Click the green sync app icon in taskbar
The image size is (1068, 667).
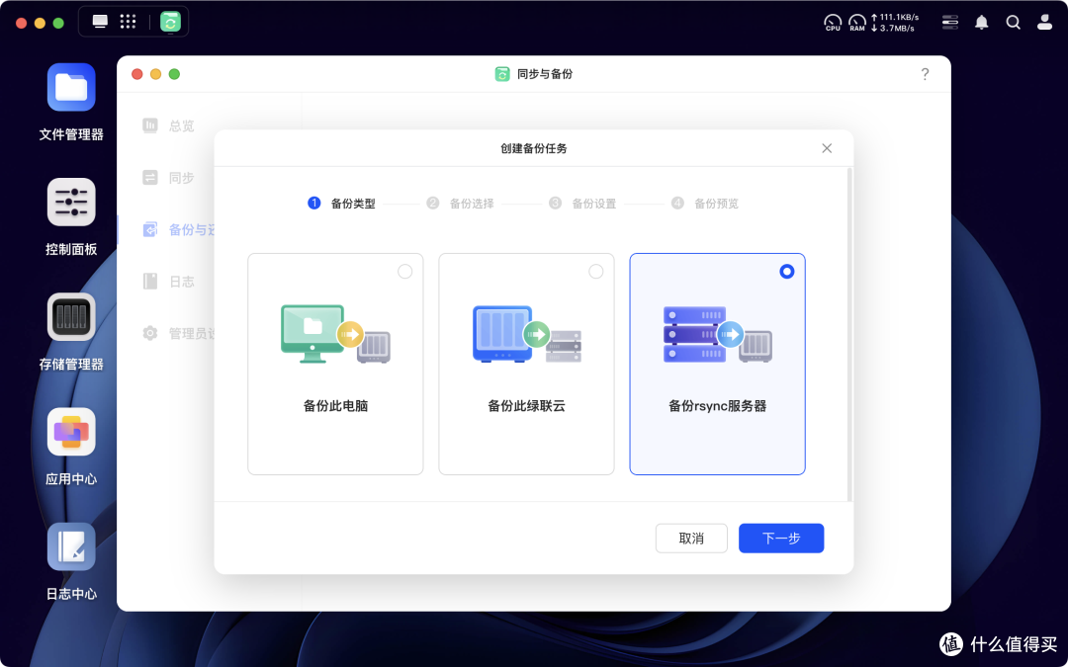click(x=170, y=22)
